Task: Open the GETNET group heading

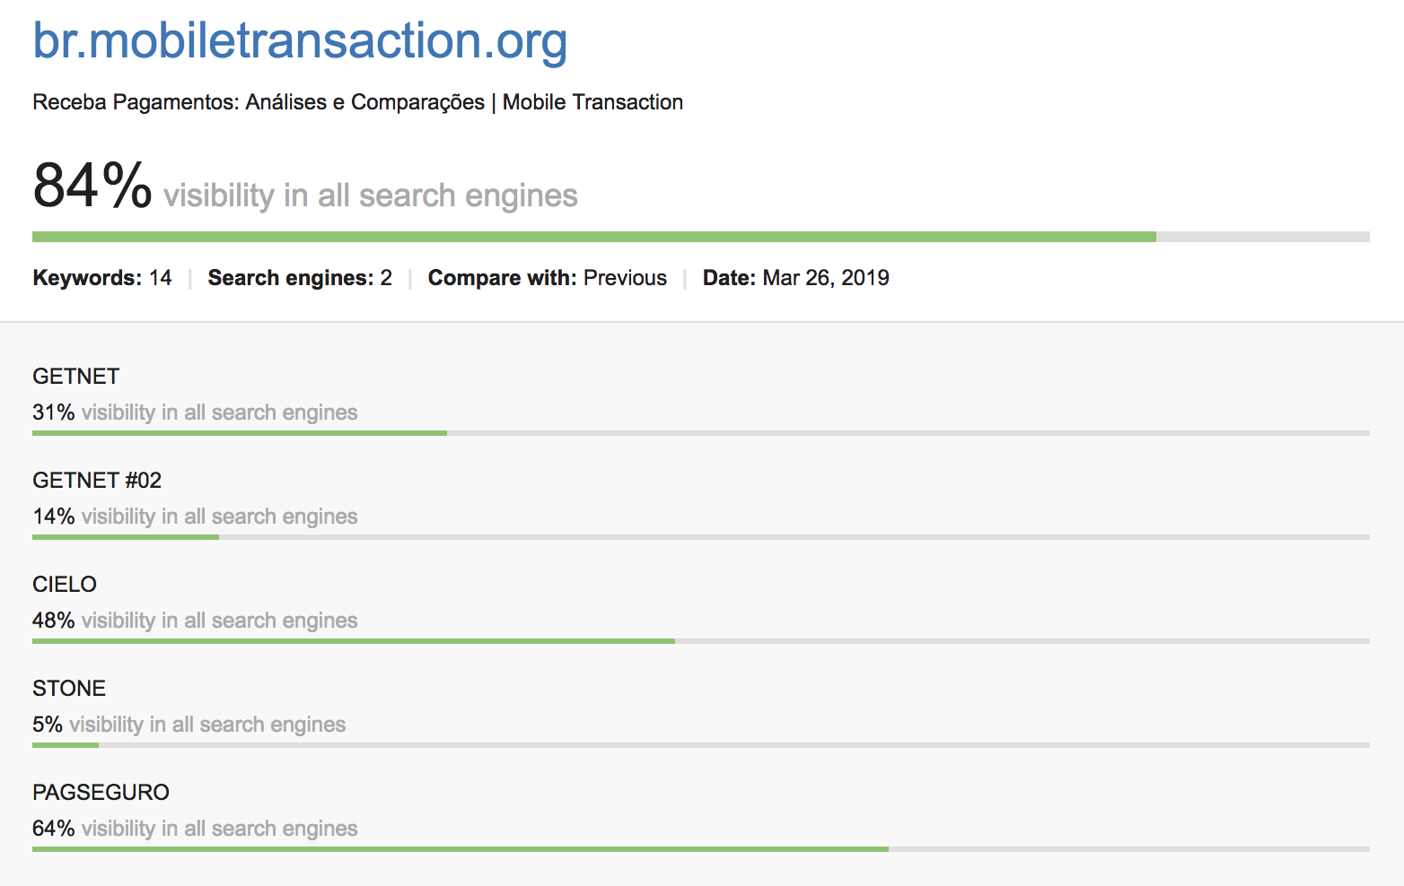Action: [76, 377]
